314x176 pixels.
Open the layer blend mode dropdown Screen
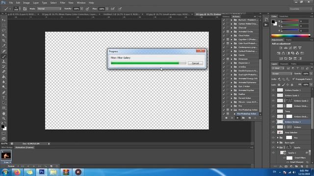(282, 74)
